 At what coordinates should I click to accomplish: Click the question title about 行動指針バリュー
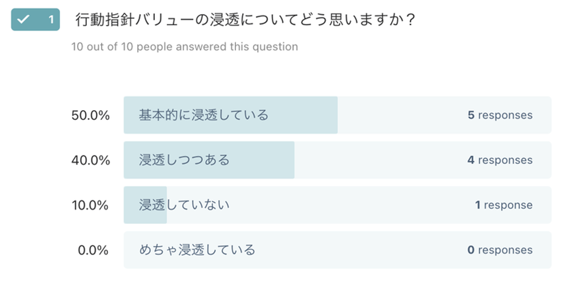(x=245, y=20)
